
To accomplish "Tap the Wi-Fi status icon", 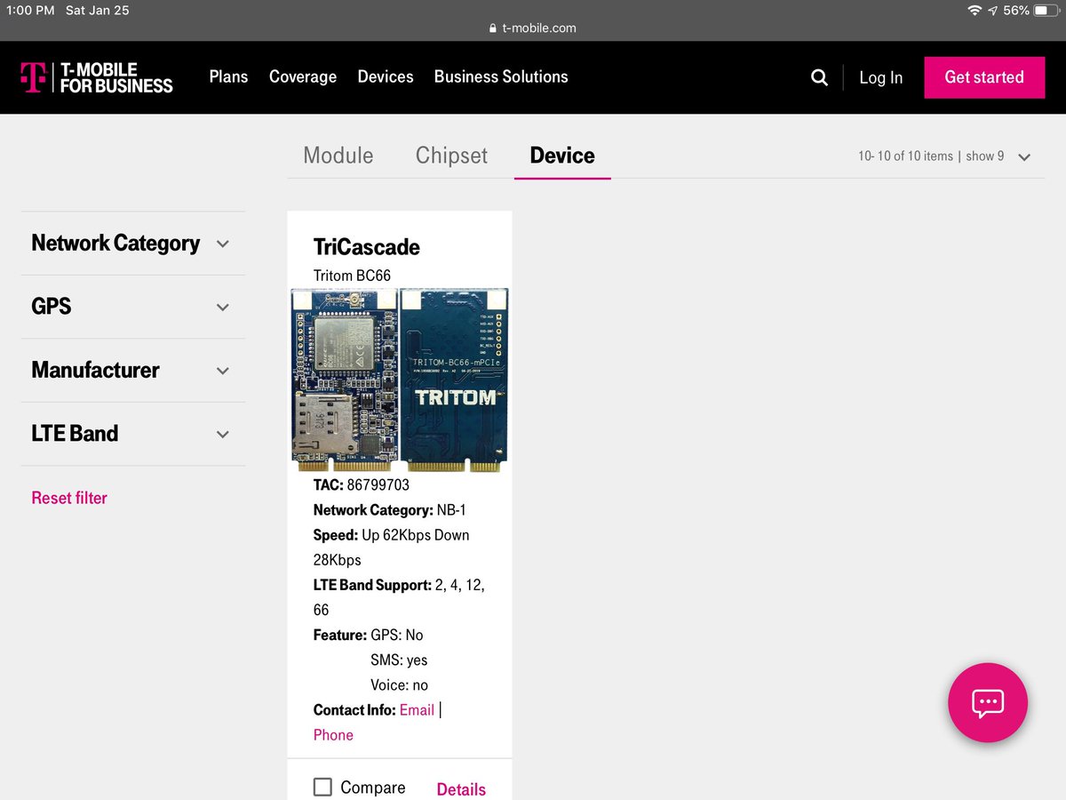I will [974, 11].
